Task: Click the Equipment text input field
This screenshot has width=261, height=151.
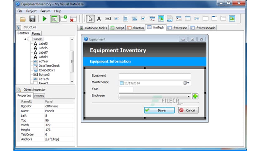Action: pyautogui.click(x=155, y=76)
